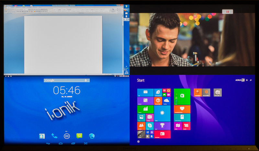
Task: Open the Food and Drink tile
Action: click(x=182, y=117)
